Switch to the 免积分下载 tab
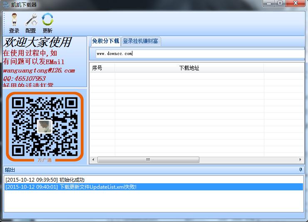The height and width of the screenshot is (222, 308). click(x=106, y=41)
